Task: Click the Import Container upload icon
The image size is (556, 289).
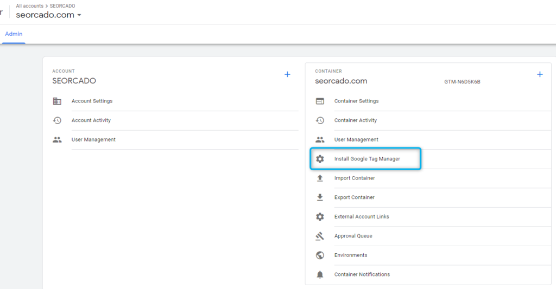Action: point(320,178)
